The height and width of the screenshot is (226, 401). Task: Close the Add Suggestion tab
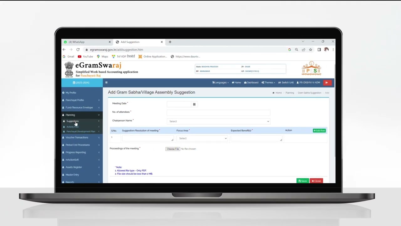[162, 42]
